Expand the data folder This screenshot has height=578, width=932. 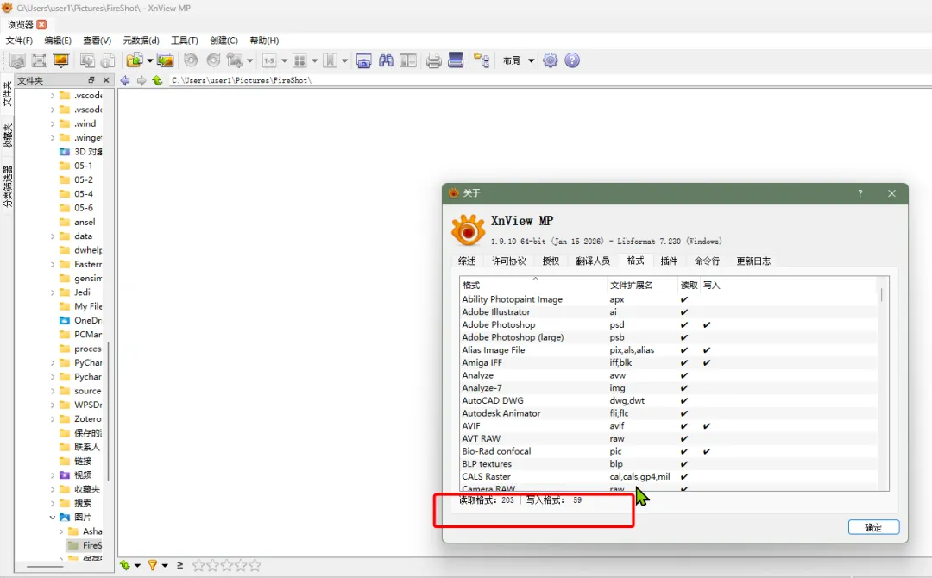coord(53,236)
